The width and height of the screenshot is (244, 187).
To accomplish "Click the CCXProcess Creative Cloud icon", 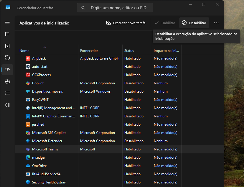I will pos(28,75).
